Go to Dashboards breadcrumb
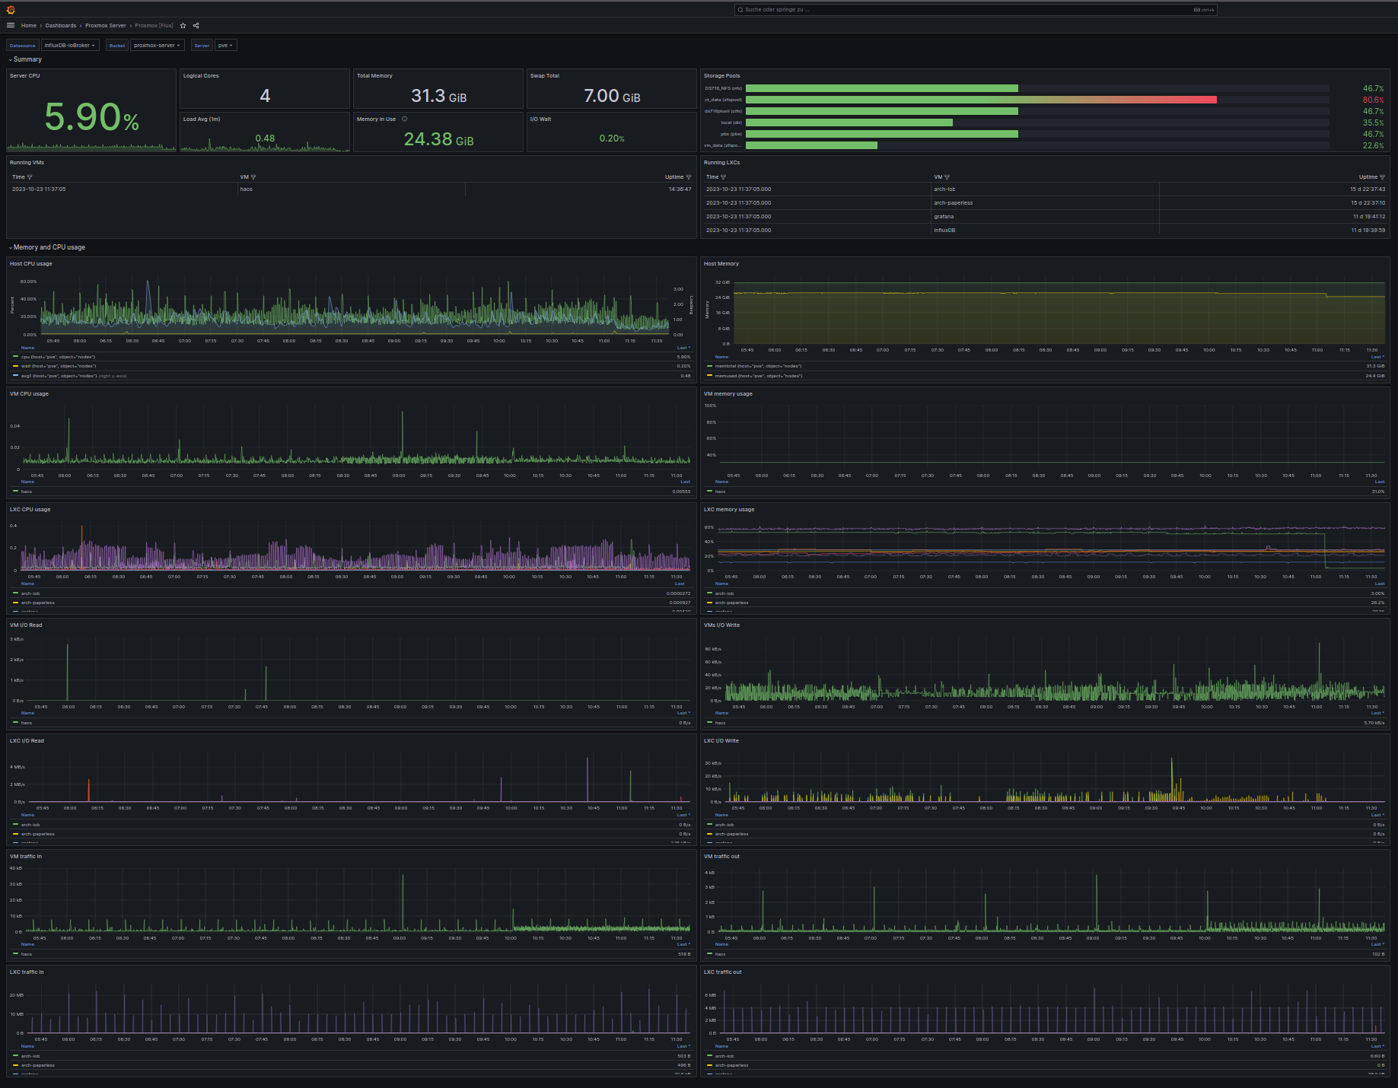Image resolution: width=1398 pixels, height=1088 pixels. 61,25
